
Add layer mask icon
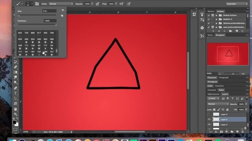point(221,132)
